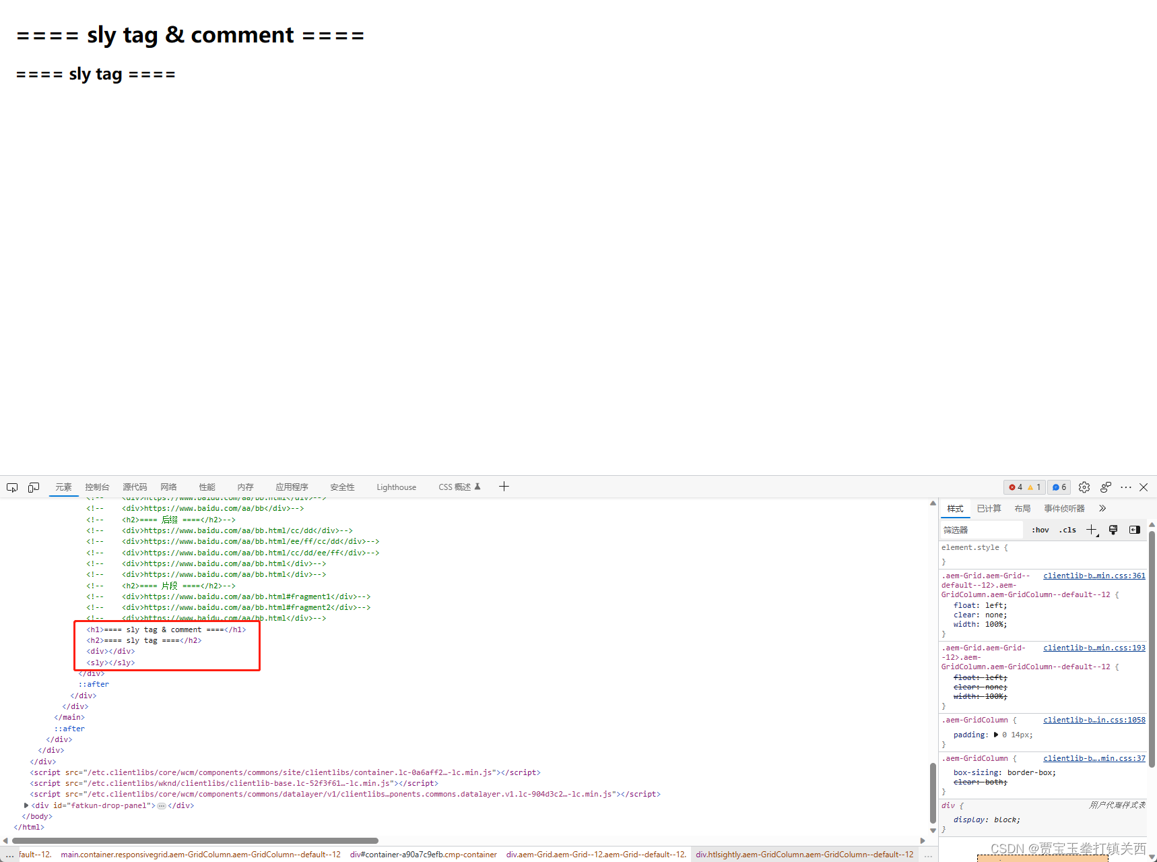Select the </body> closing tag row
Screen dimensions: 1157x862
(x=37, y=817)
